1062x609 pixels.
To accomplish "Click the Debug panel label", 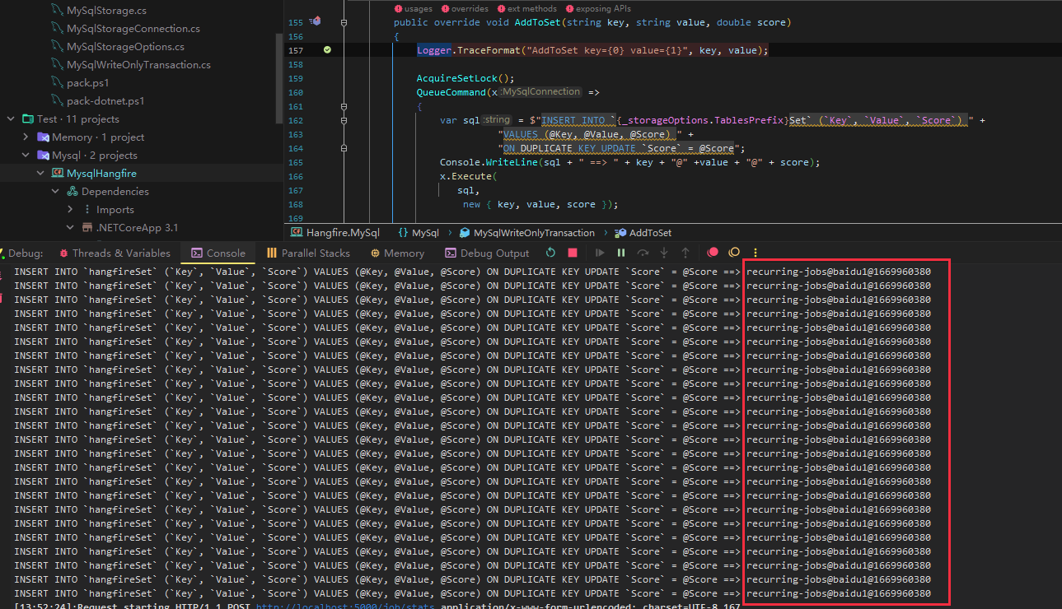I will click(x=26, y=253).
